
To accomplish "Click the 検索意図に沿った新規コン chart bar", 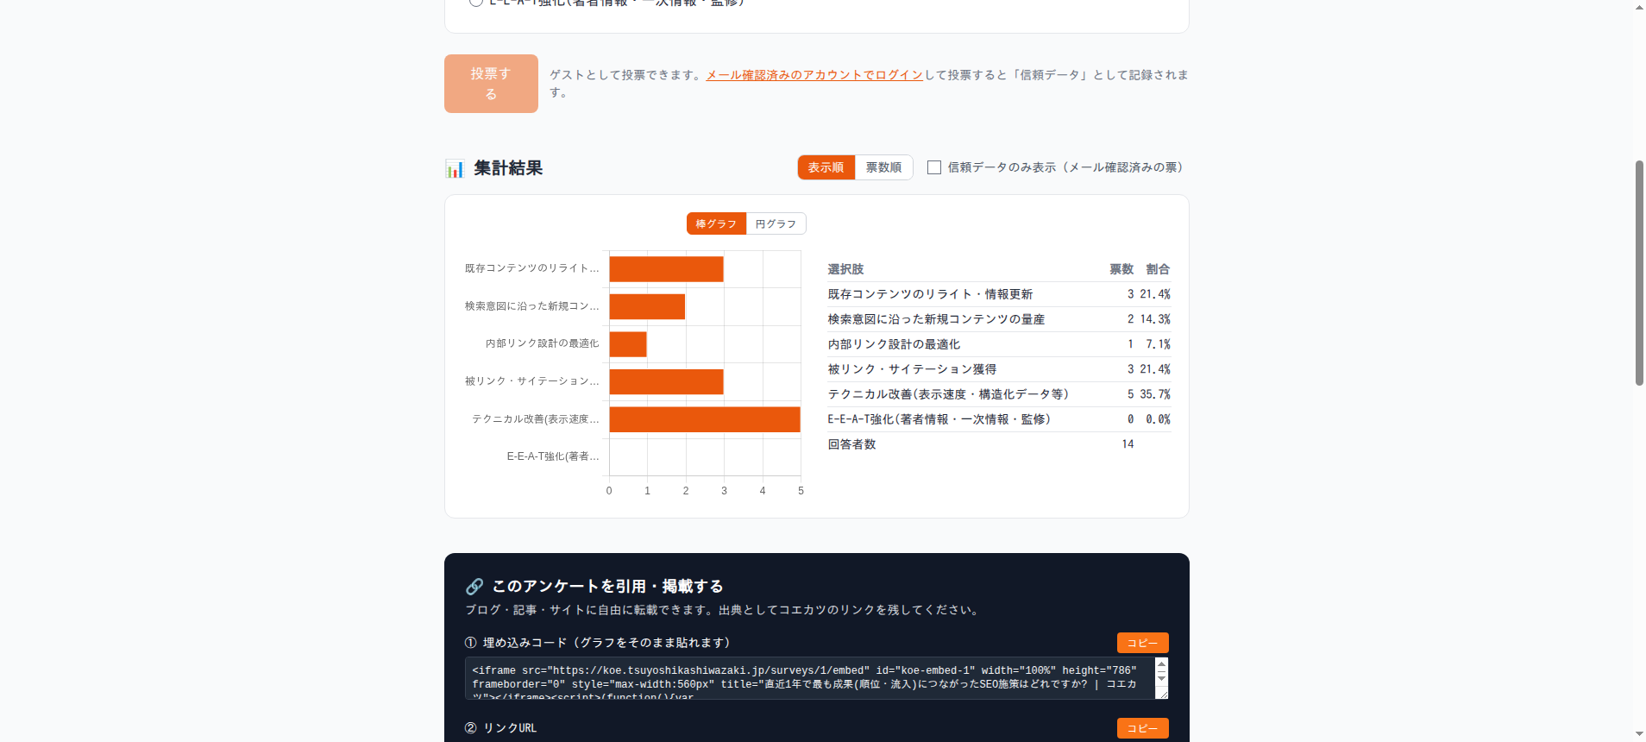I will pyautogui.click(x=647, y=306).
